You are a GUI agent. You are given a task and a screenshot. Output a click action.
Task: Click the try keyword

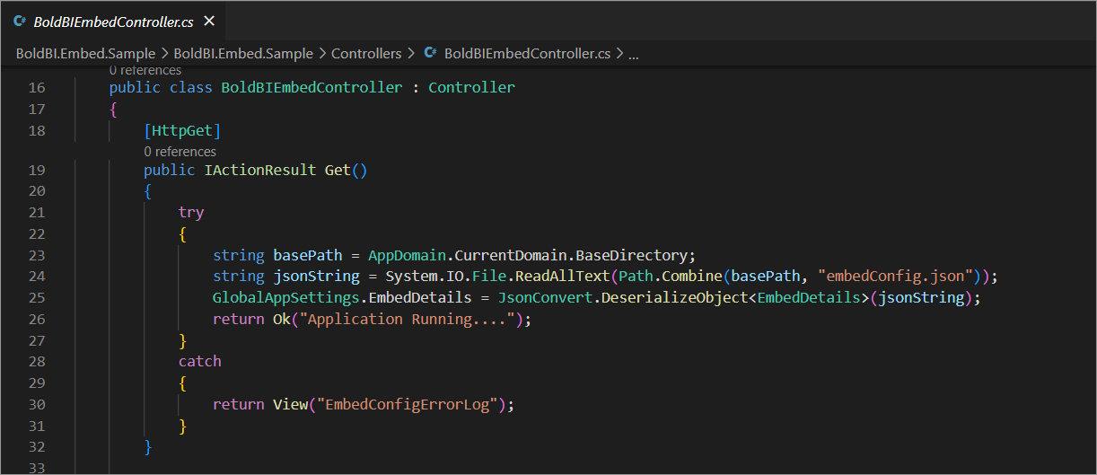click(x=191, y=213)
